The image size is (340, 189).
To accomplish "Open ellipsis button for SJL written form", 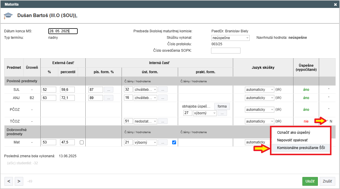I will tap(108, 90).
